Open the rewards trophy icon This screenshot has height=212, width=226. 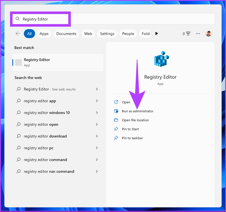pyautogui.click(x=188, y=34)
